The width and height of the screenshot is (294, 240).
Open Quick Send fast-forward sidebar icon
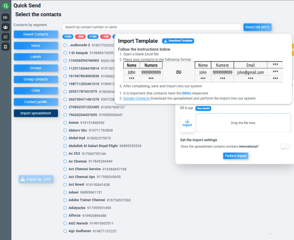(x=5, y=17)
